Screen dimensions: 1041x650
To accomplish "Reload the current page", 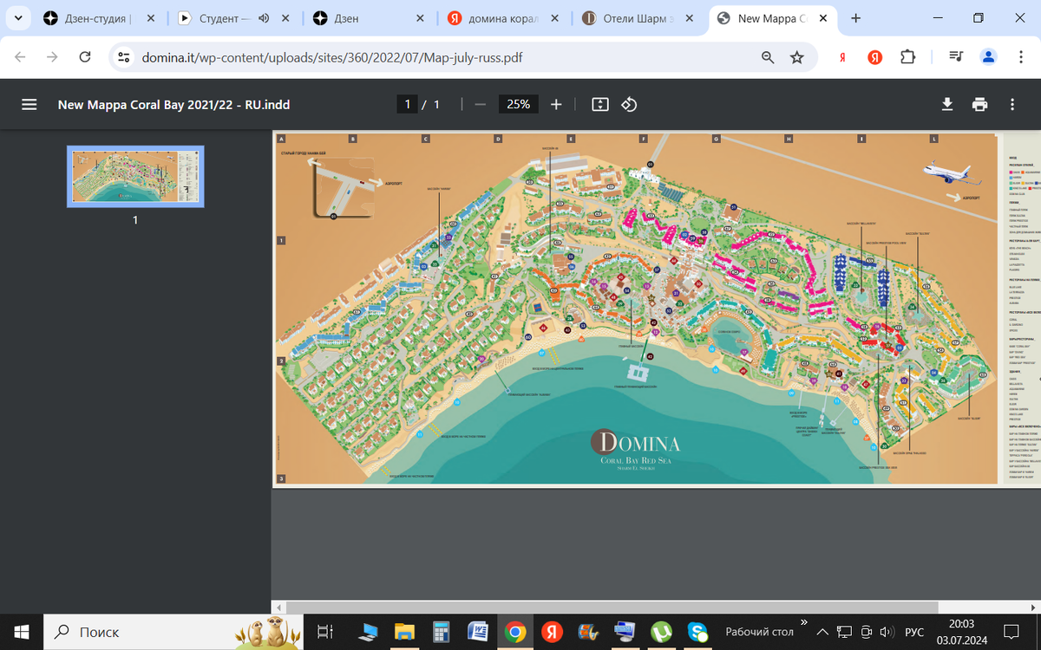I will pyautogui.click(x=85, y=57).
